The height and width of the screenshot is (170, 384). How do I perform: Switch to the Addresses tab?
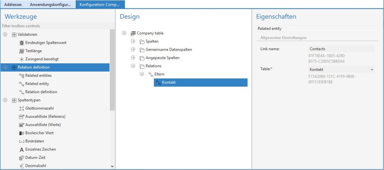(x=13, y=4)
